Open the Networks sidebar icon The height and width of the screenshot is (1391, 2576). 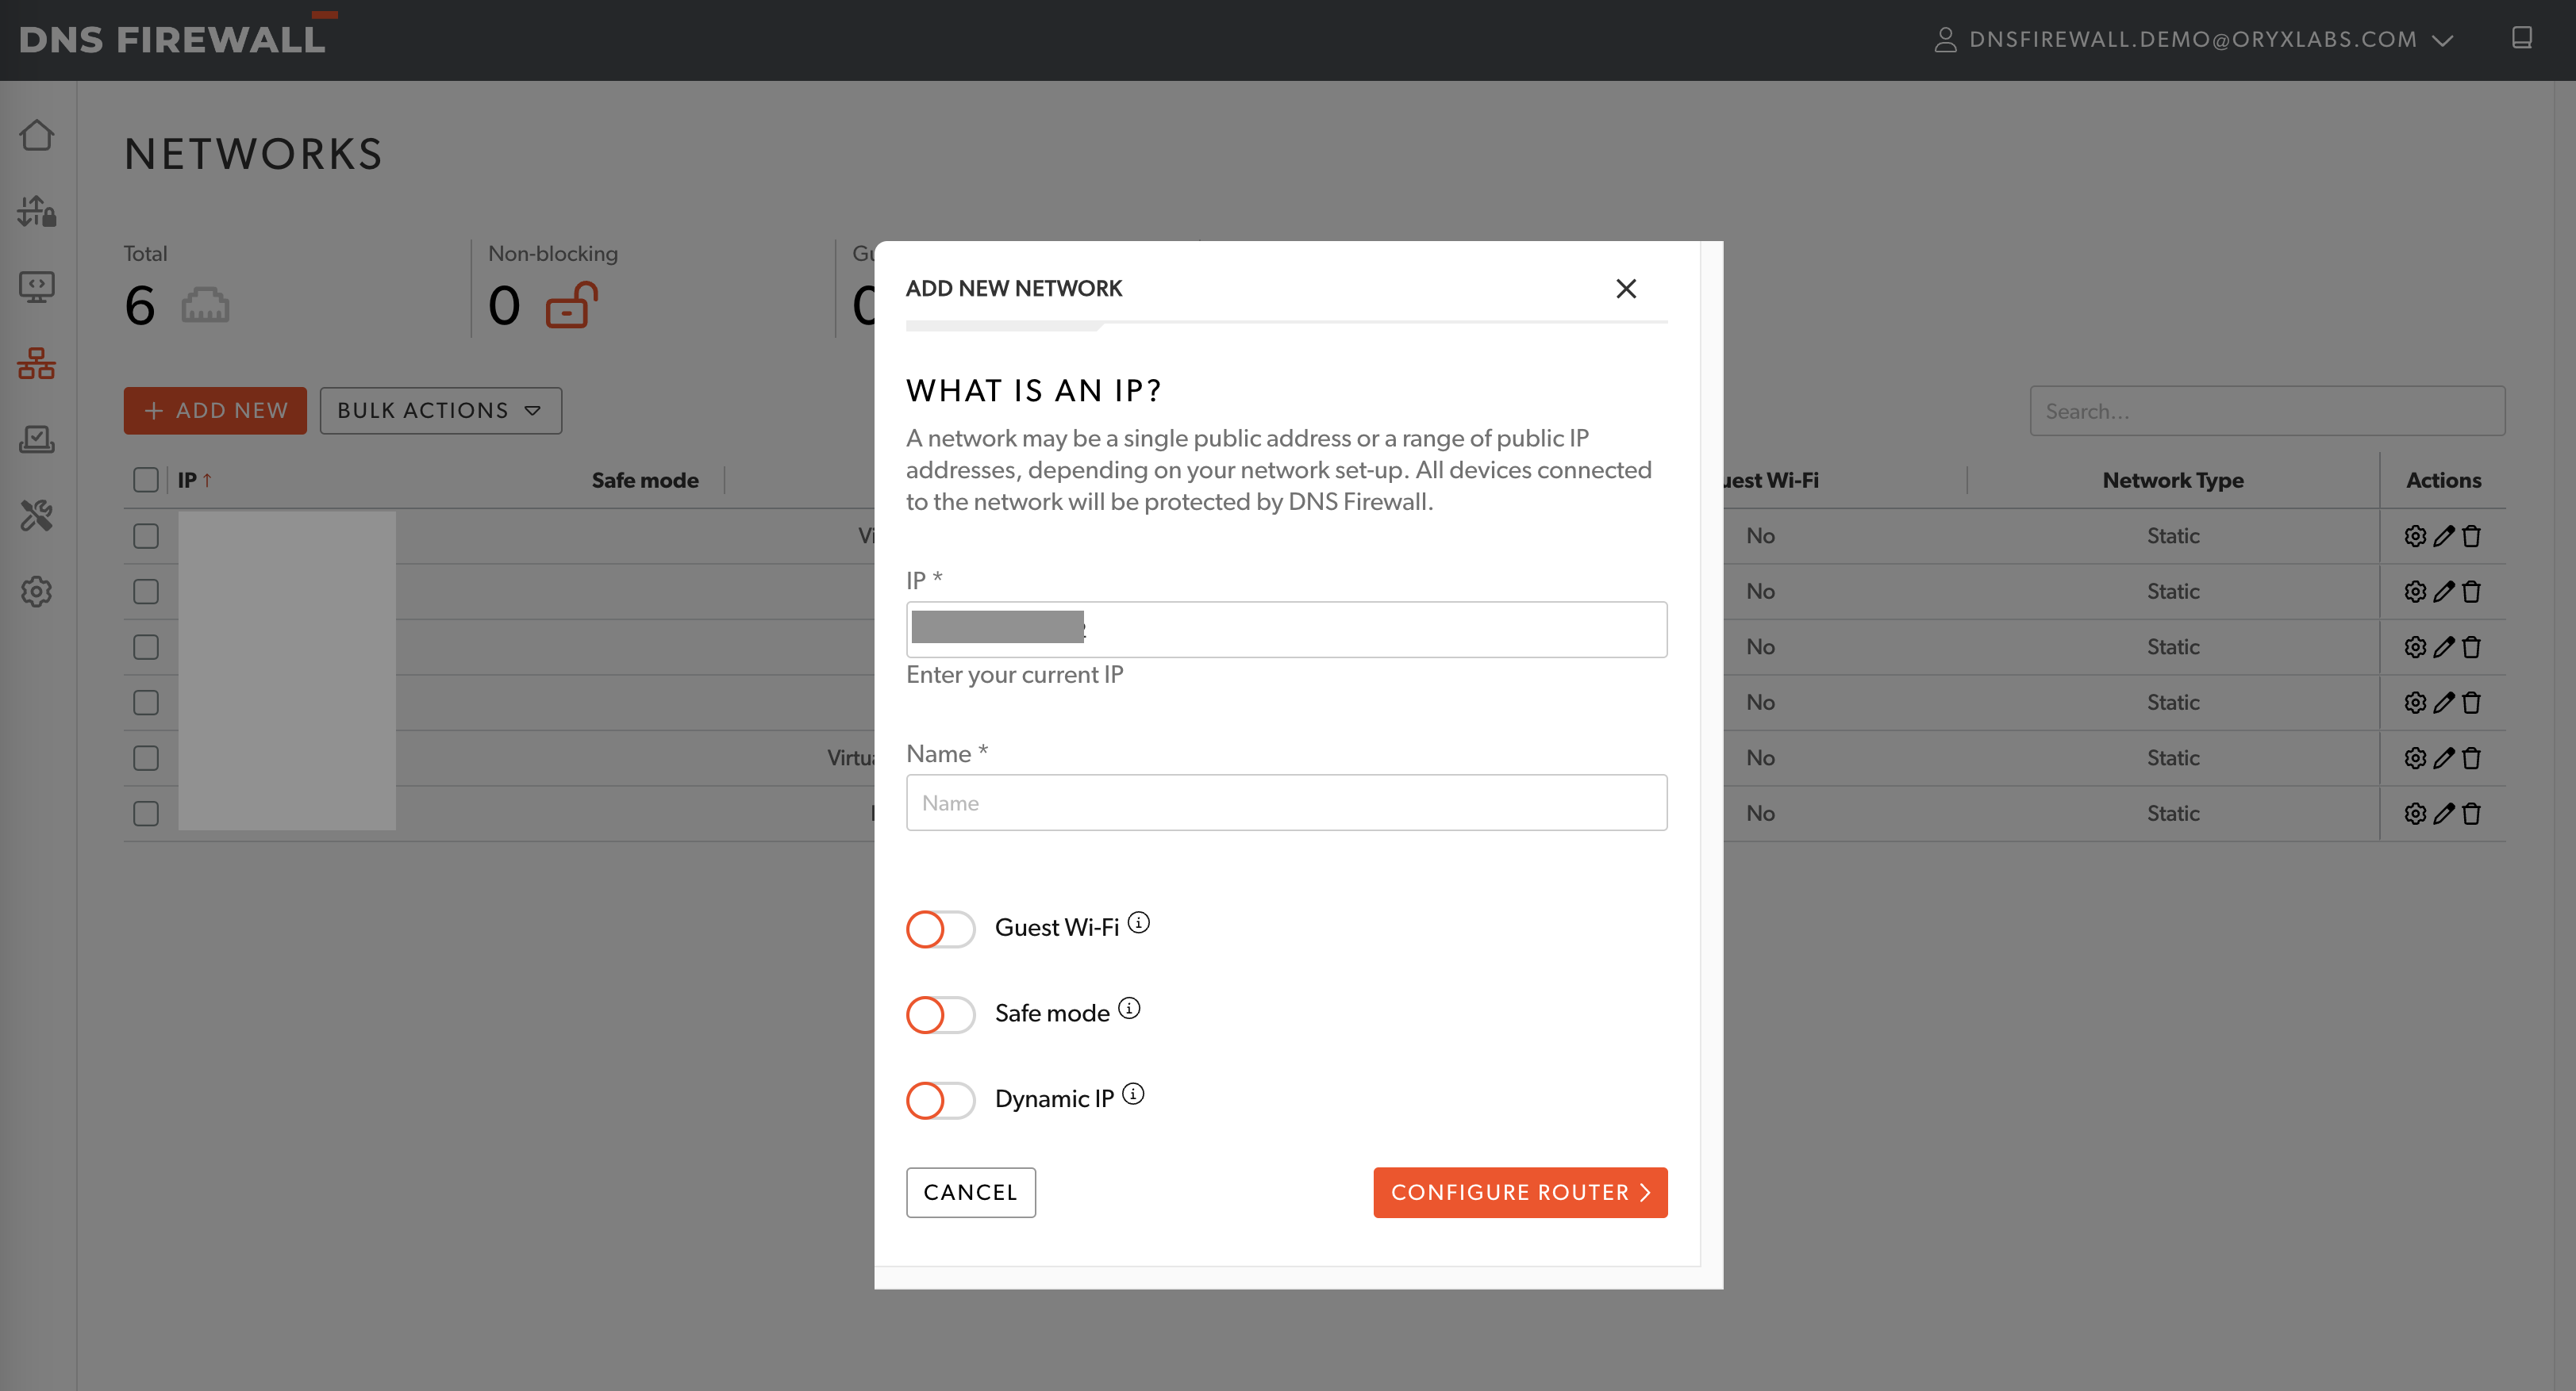[37, 362]
